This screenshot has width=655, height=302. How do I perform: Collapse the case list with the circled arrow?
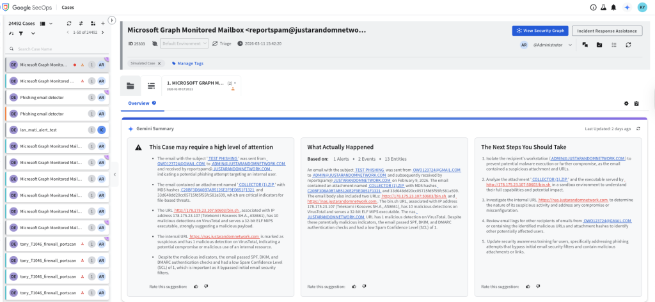point(111,20)
